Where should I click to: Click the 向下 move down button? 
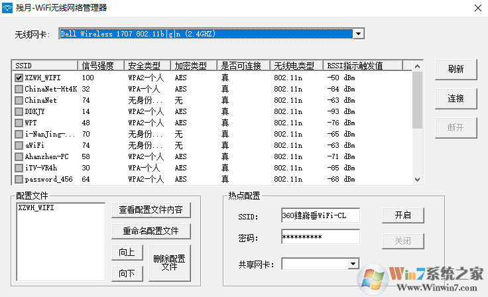(127, 273)
